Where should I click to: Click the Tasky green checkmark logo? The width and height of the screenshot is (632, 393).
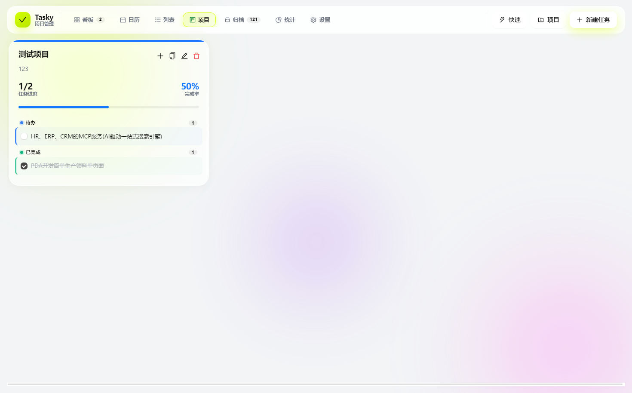pyautogui.click(x=23, y=20)
